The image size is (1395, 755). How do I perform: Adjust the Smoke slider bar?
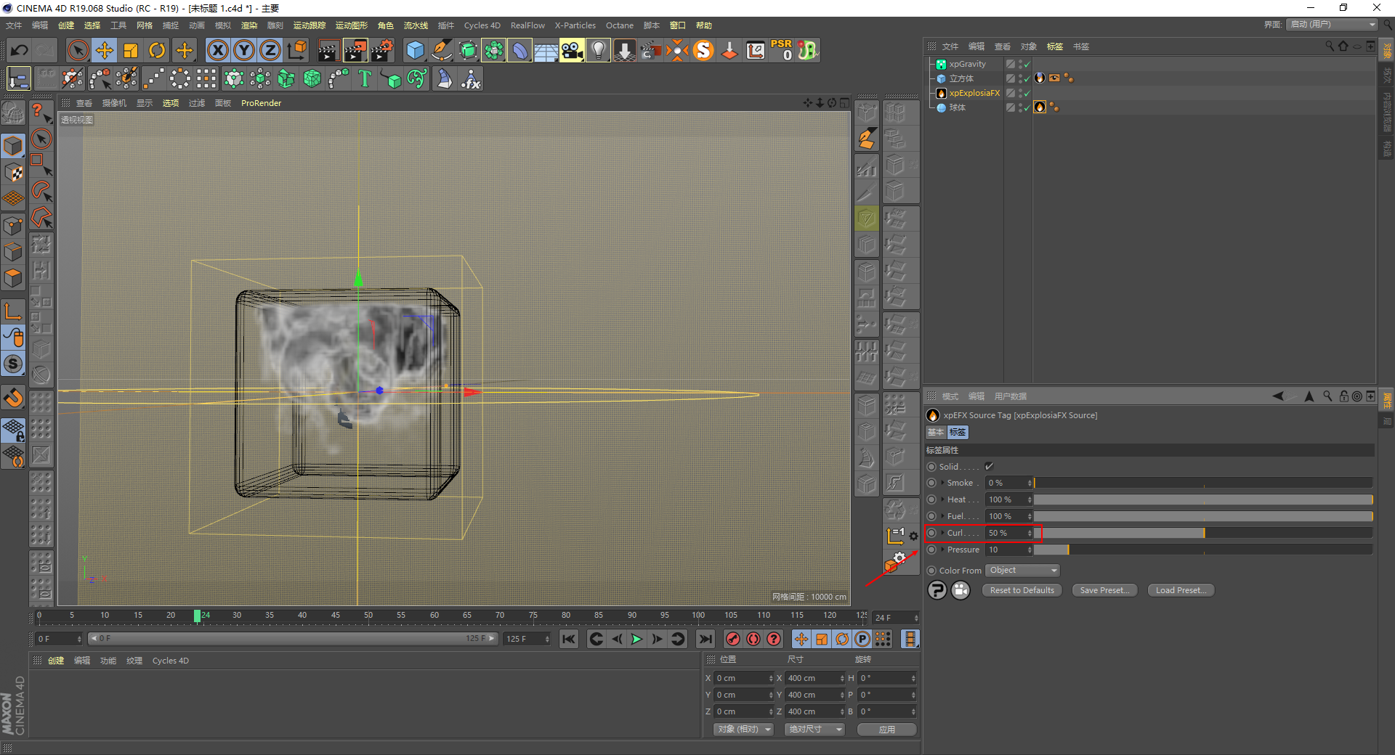[x=1203, y=483]
